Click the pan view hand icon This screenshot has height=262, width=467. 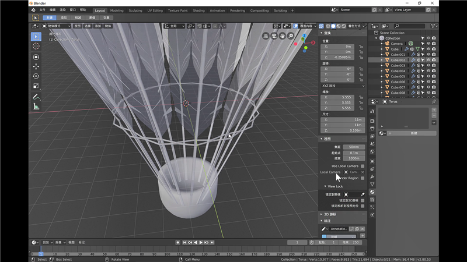tap(283, 36)
